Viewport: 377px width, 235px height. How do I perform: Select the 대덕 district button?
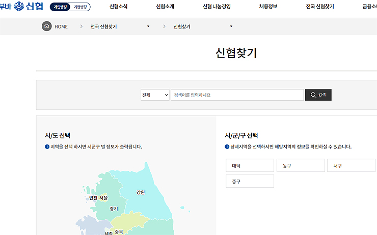pos(250,165)
